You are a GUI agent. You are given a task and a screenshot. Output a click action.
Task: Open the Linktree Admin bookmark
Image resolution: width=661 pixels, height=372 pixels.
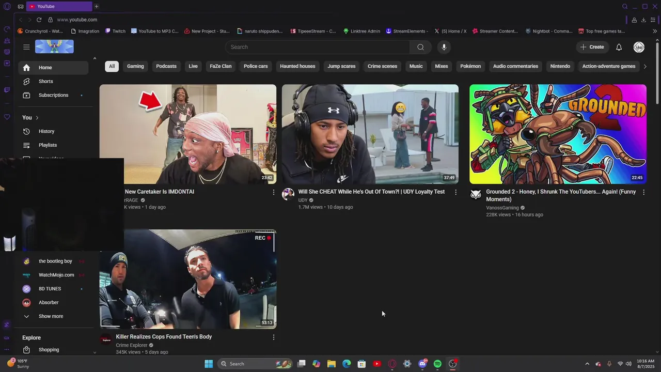click(x=361, y=31)
